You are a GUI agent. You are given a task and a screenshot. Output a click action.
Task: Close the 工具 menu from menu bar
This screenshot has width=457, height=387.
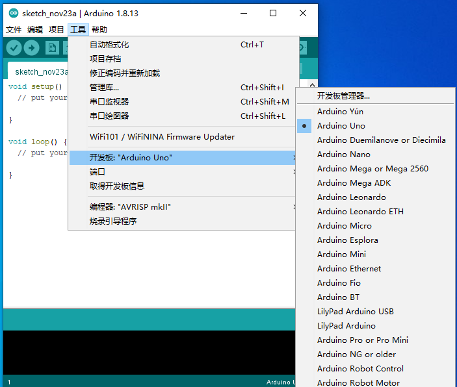[x=78, y=29]
